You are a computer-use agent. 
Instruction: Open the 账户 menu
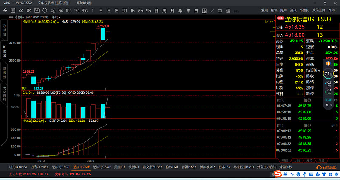pos(283,10)
